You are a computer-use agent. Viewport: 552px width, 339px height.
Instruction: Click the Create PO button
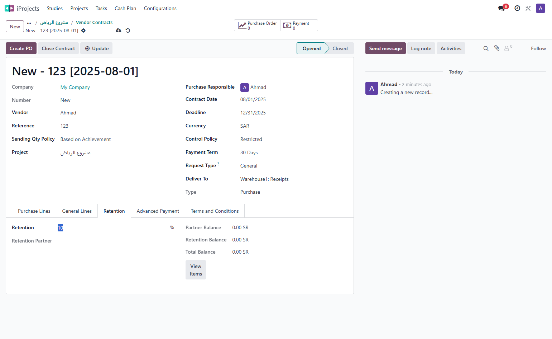coord(21,48)
